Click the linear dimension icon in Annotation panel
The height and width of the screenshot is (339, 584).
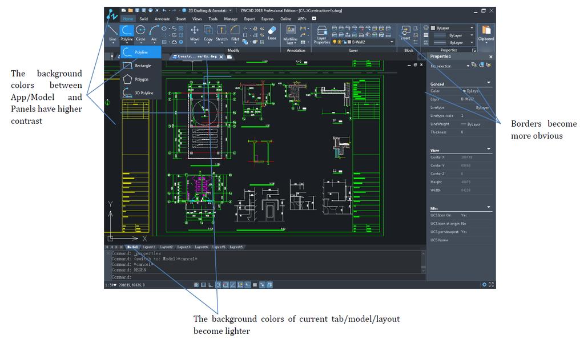point(303,29)
